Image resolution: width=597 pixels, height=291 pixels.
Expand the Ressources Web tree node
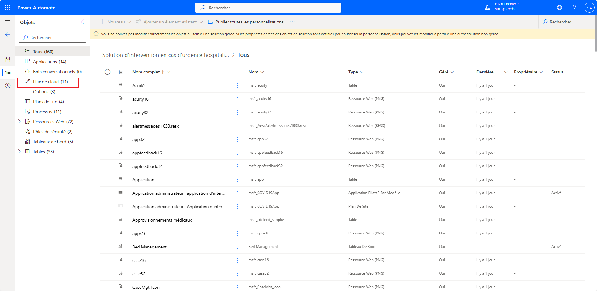(19, 122)
